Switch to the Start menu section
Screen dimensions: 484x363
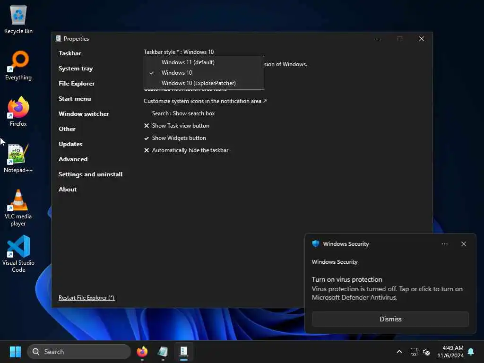coord(75,98)
